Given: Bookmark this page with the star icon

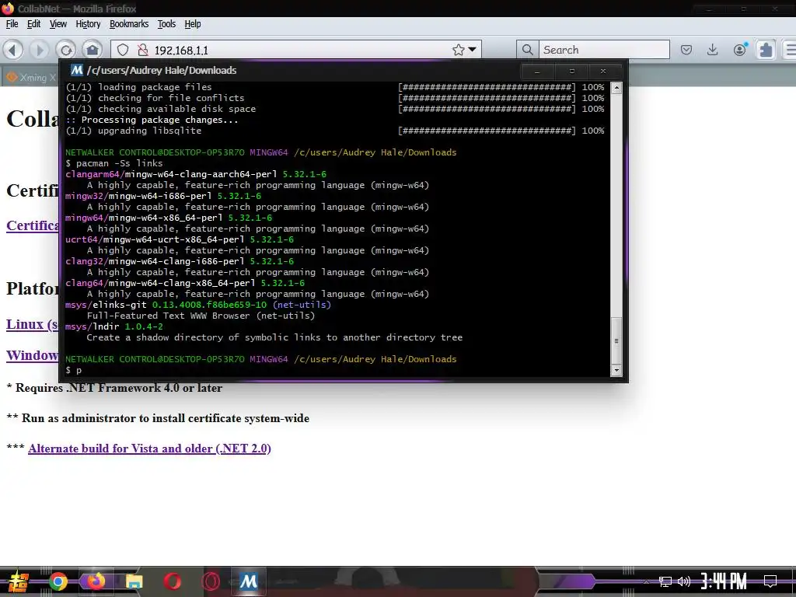Looking at the screenshot, I should coord(459,50).
